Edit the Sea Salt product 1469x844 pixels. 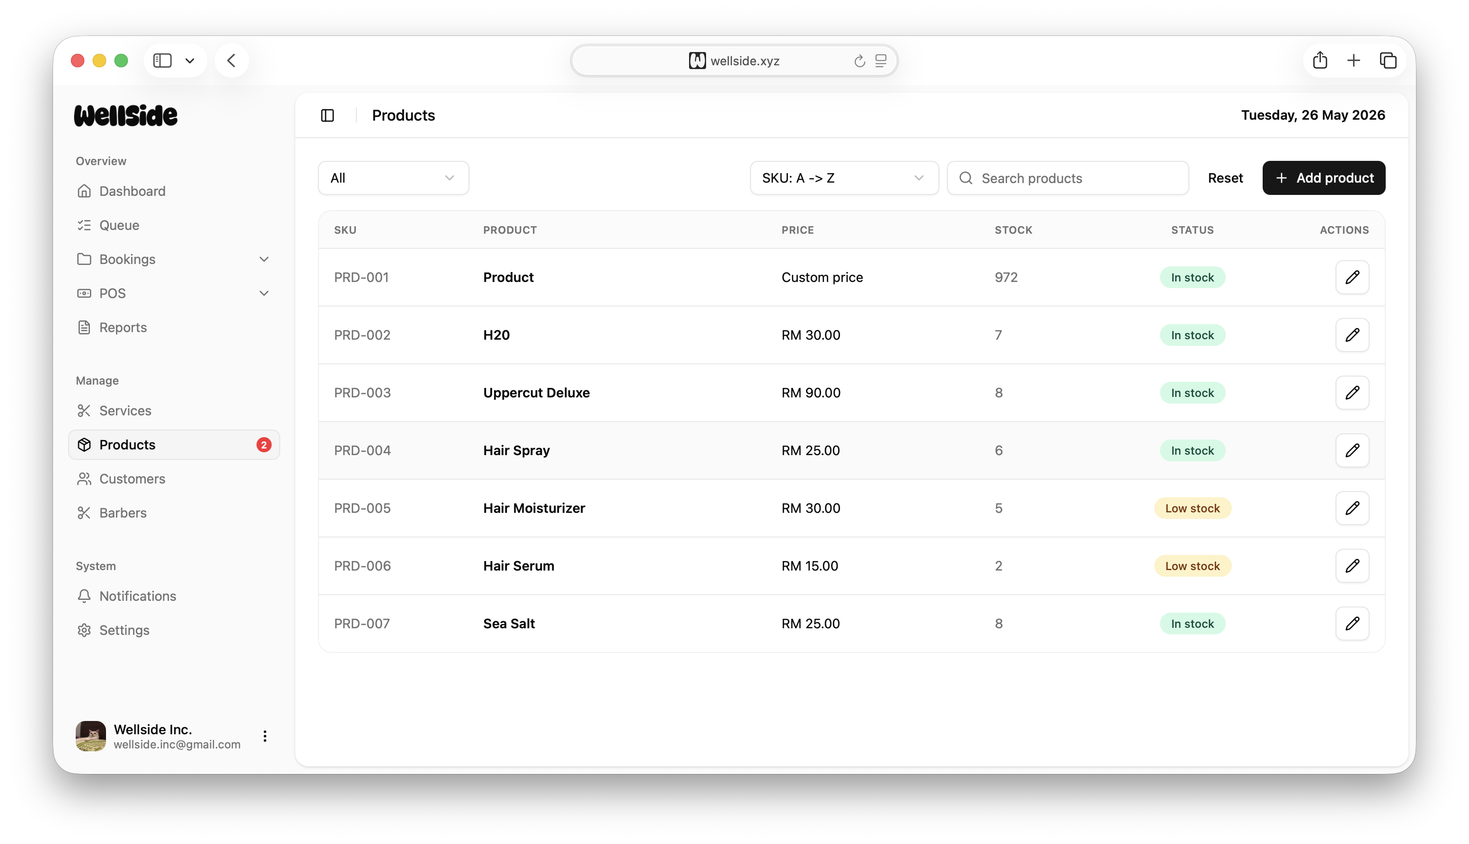[x=1352, y=623]
